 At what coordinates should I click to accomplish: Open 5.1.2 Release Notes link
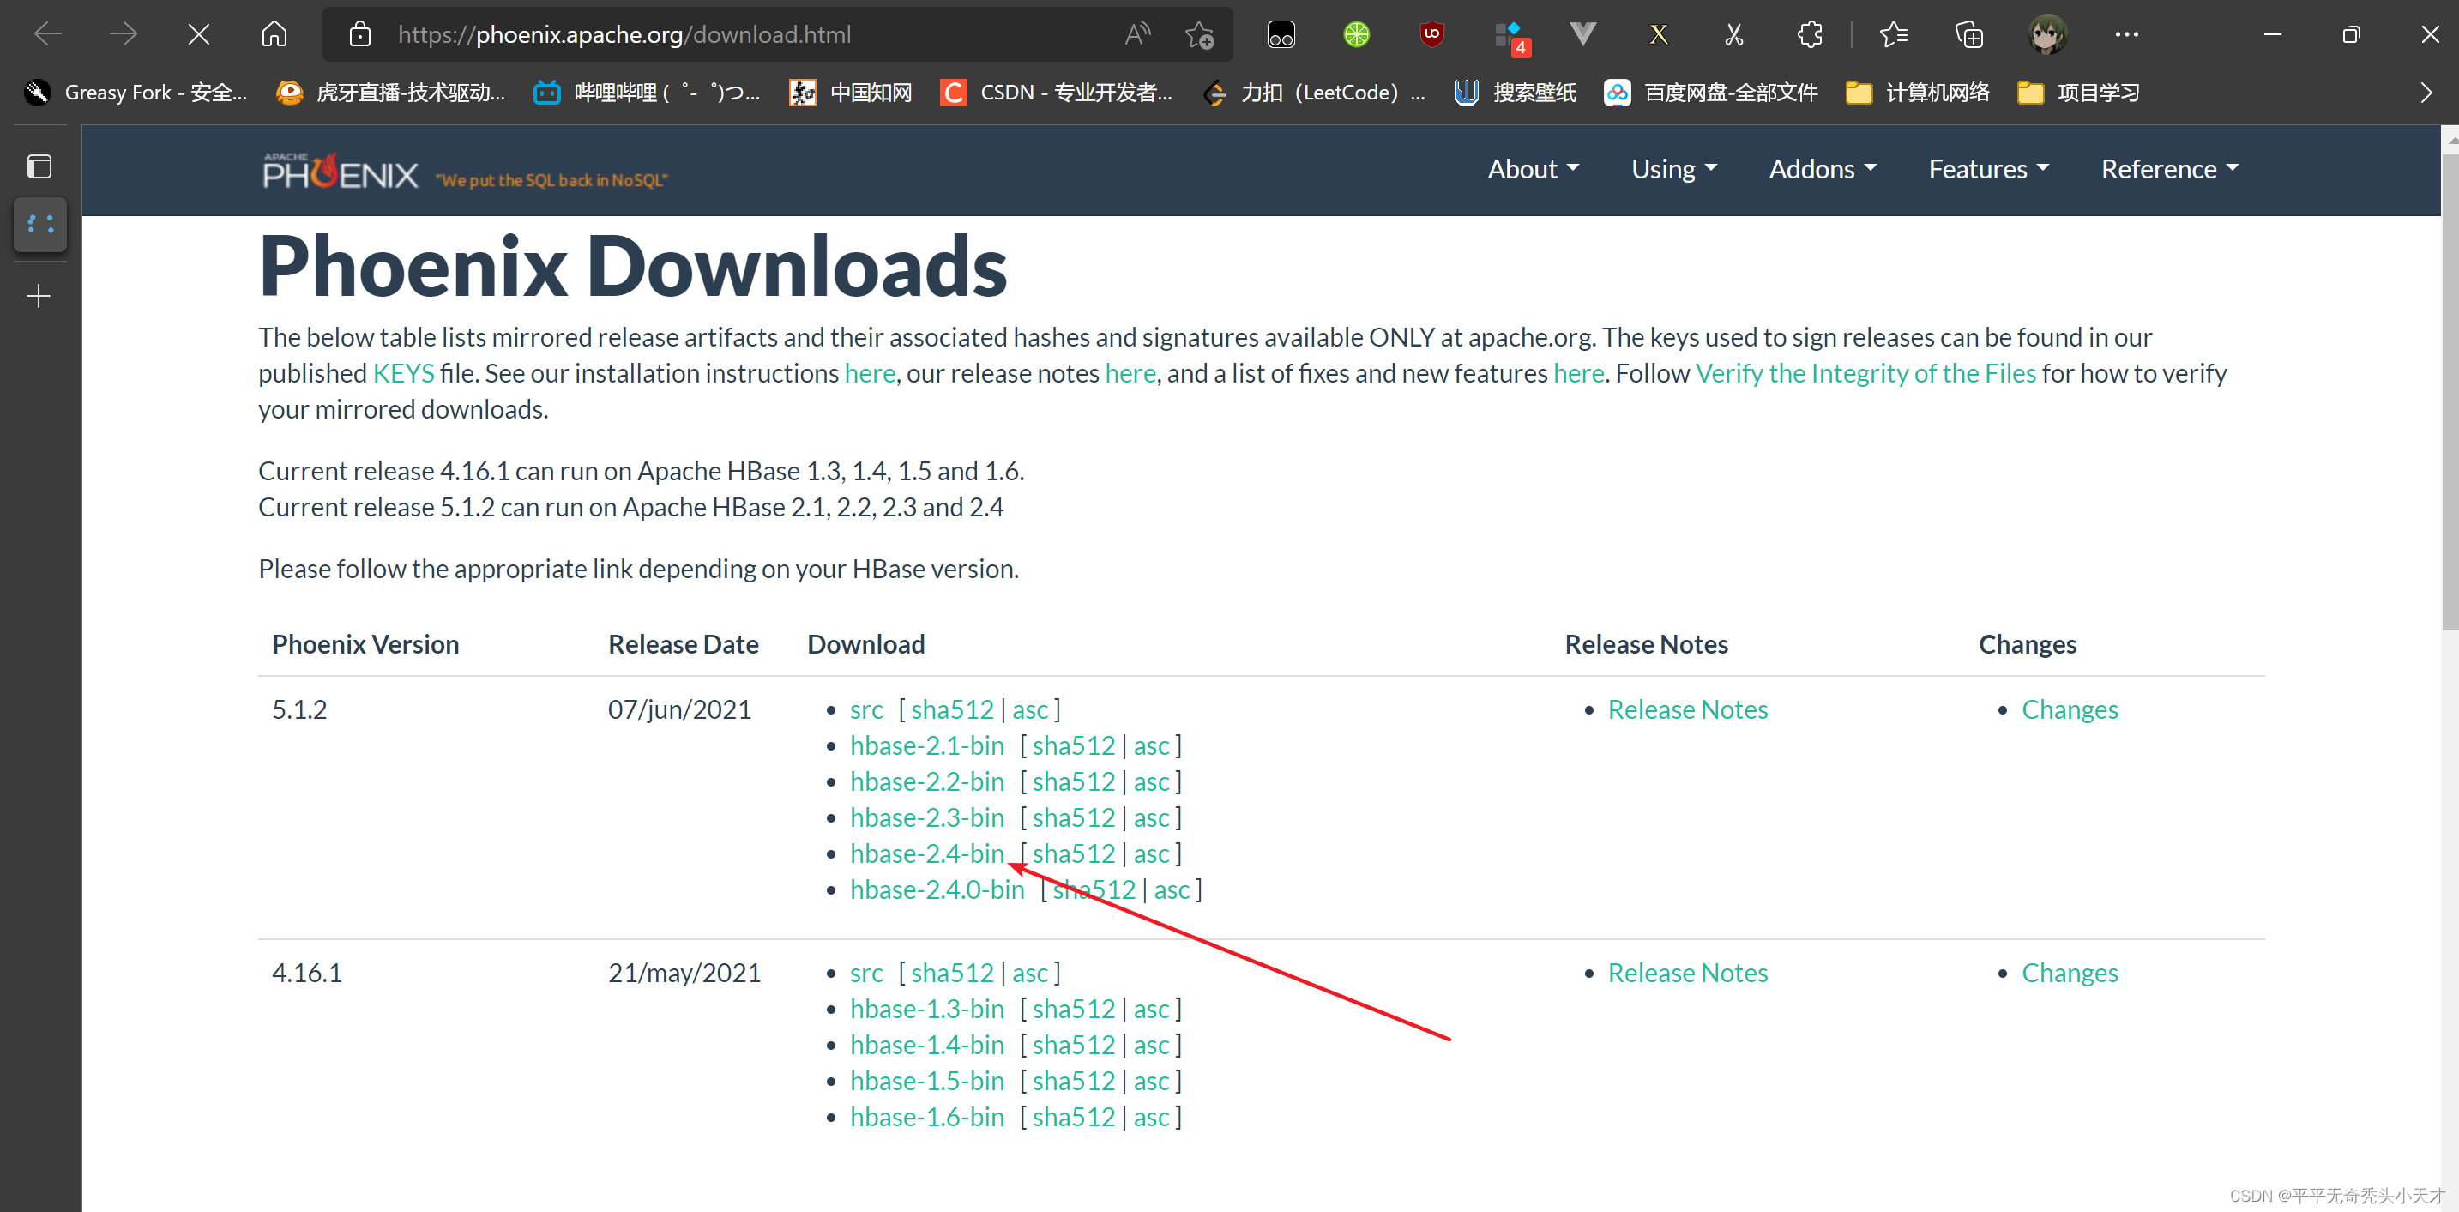click(x=1687, y=709)
